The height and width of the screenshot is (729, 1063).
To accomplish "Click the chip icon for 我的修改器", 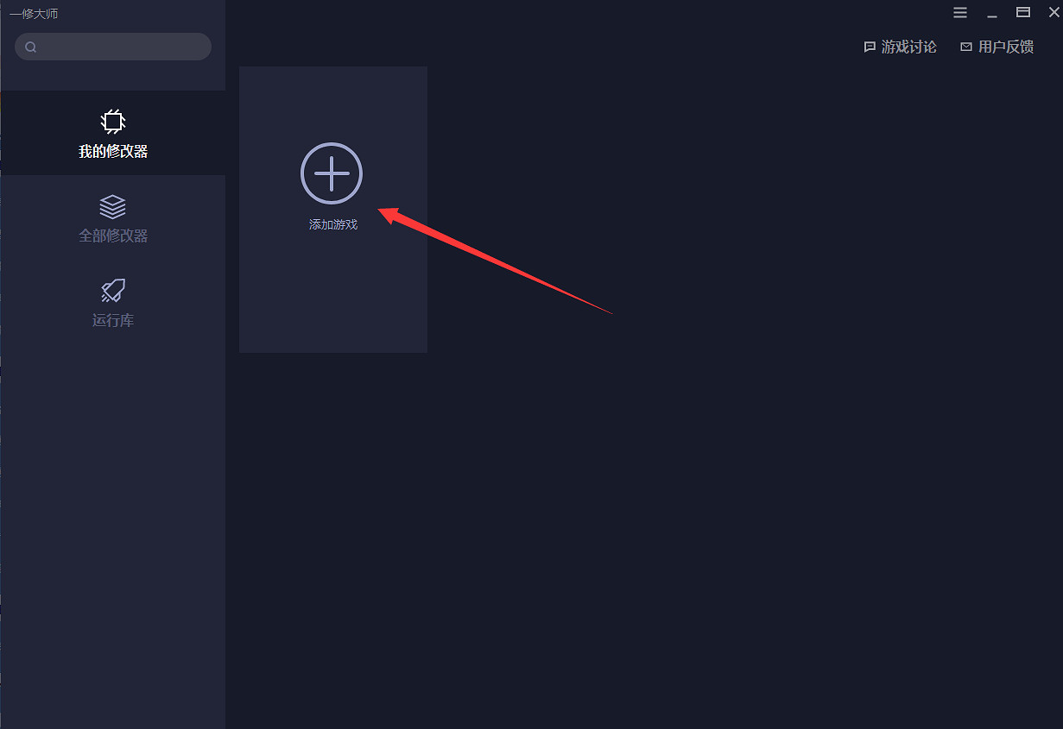I will point(113,122).
